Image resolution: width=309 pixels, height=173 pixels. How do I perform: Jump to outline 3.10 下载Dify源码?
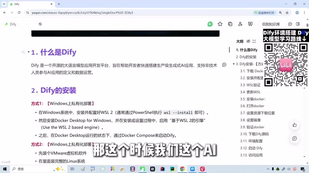(x=254, y=134)
